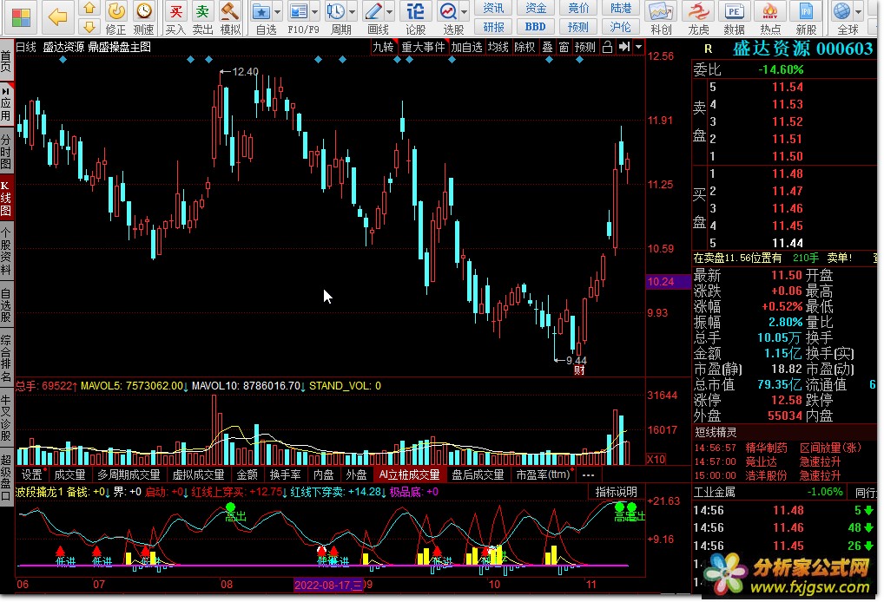The height and width of the screenshot is (602, 884).
Task: Click the 竞价 auction button
Action: pyautogui.click(x=578, y=8)
